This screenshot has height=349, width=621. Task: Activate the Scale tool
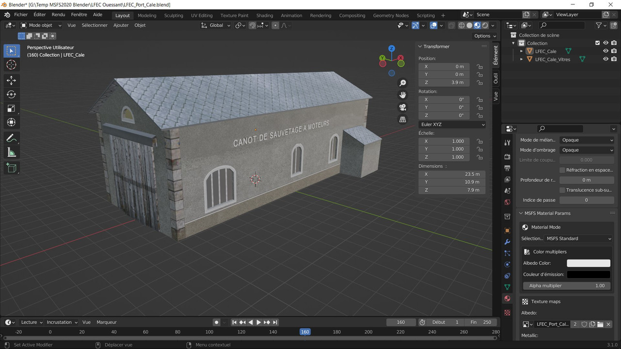[x=12, y=109]
